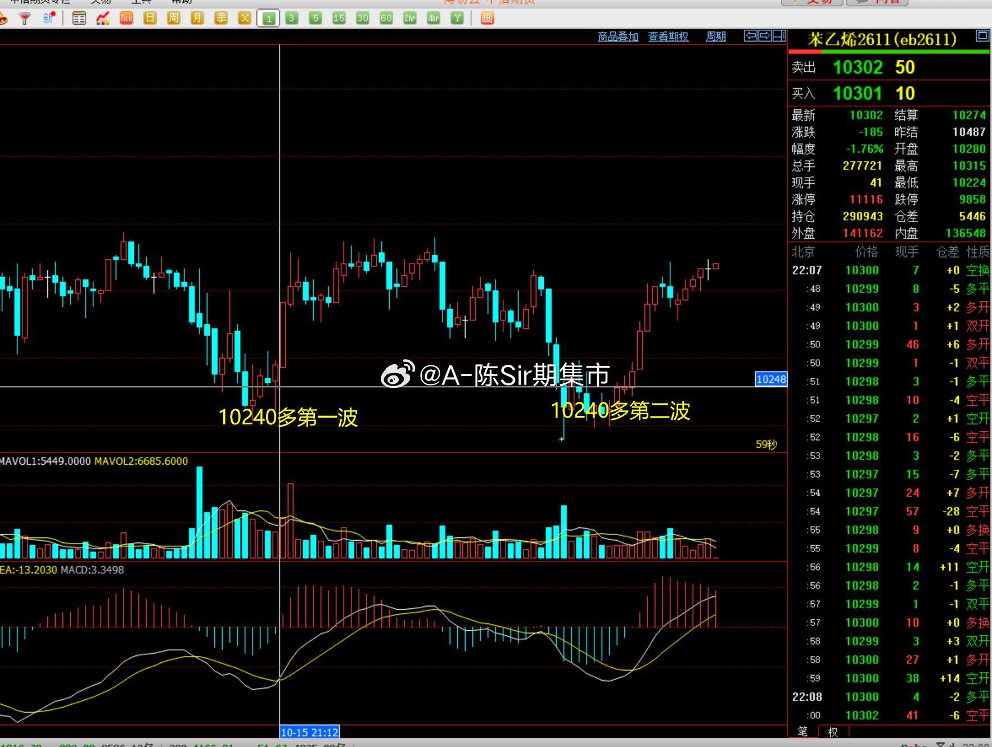Select the daily 日 K-line period
The image size is (992, 747).
150,19
